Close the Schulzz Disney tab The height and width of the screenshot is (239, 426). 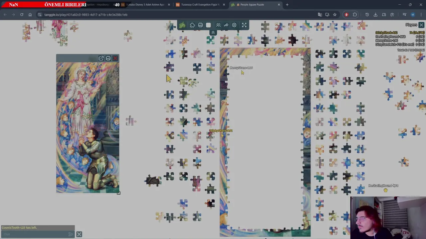point(169,5)
